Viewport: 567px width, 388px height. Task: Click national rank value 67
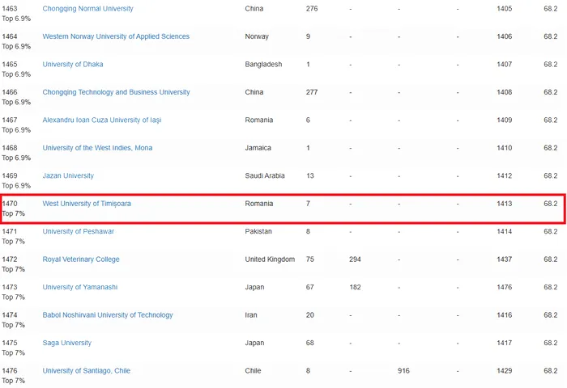310,287
